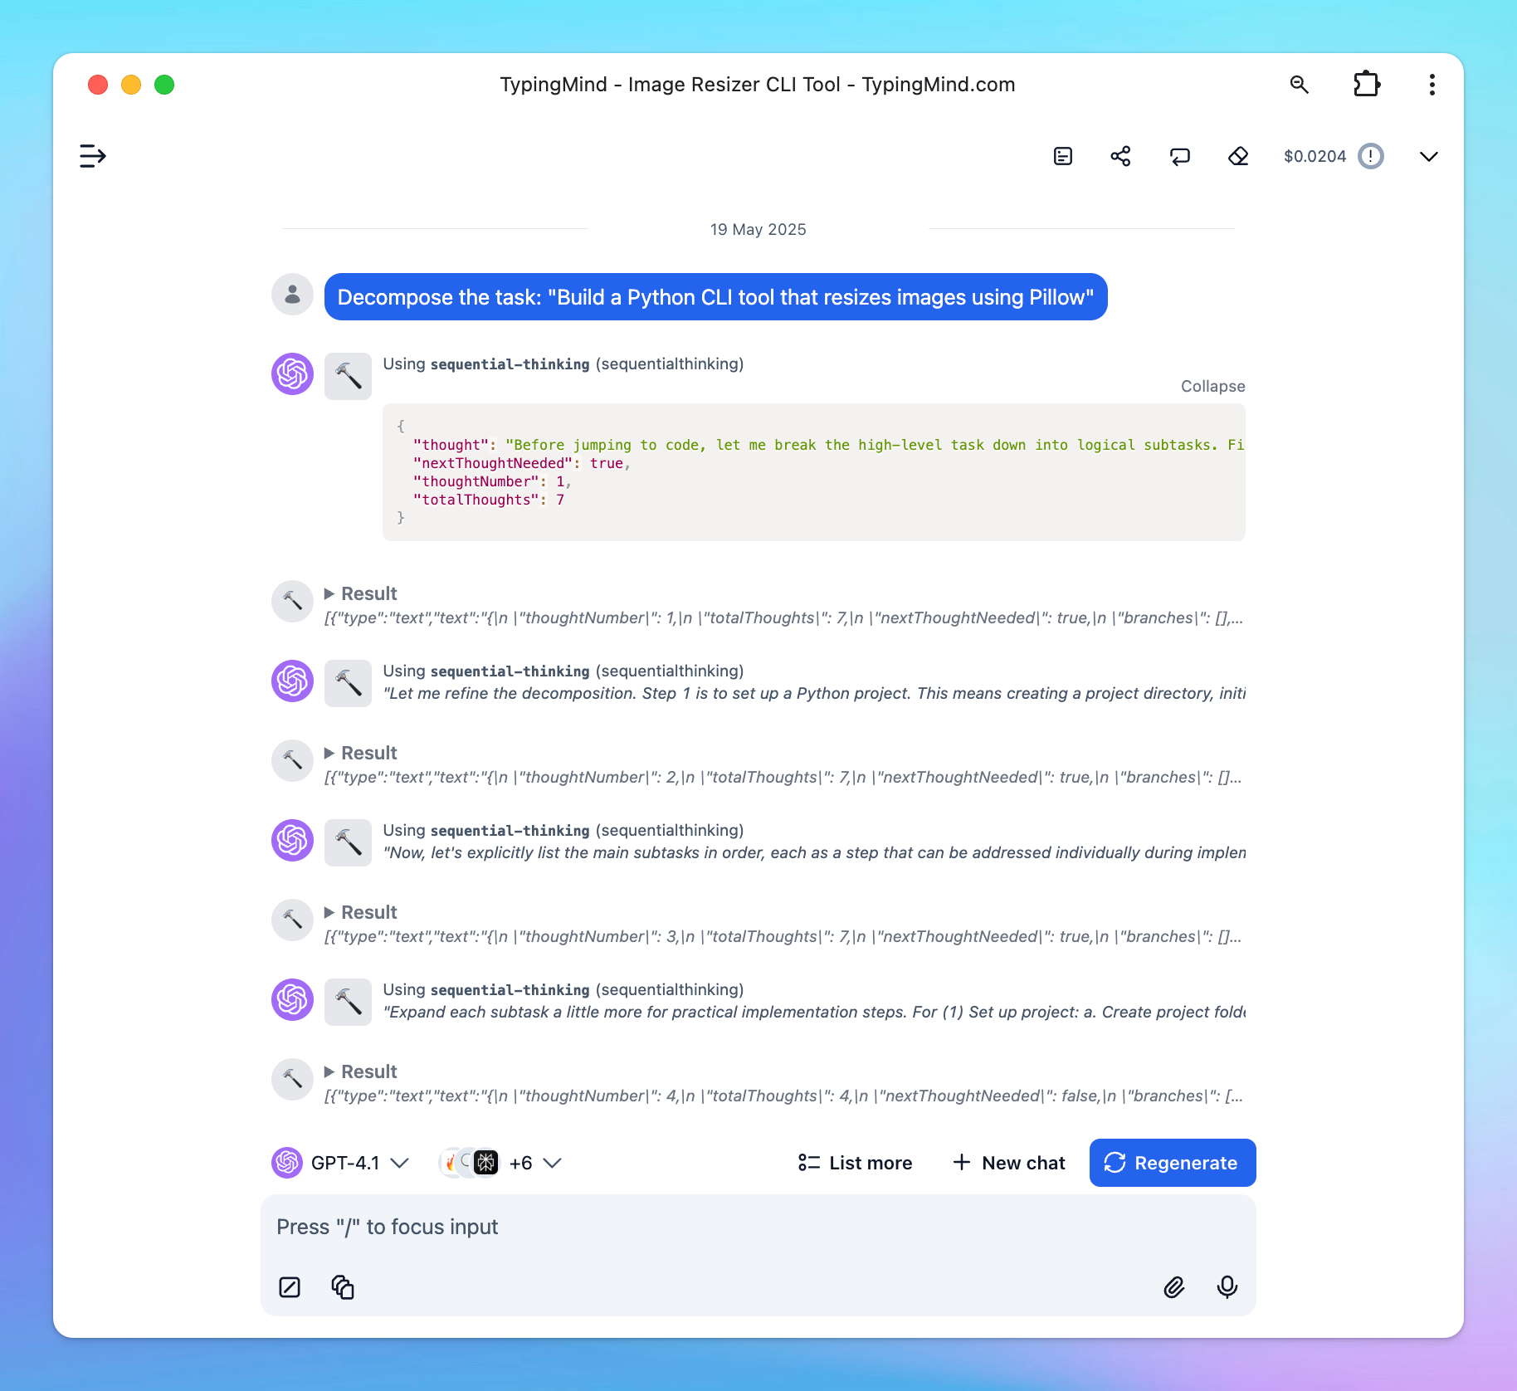The height and width of the screenshot is (1391, 1517).
Task: Click the List more button
Action: coord(855,1163)
